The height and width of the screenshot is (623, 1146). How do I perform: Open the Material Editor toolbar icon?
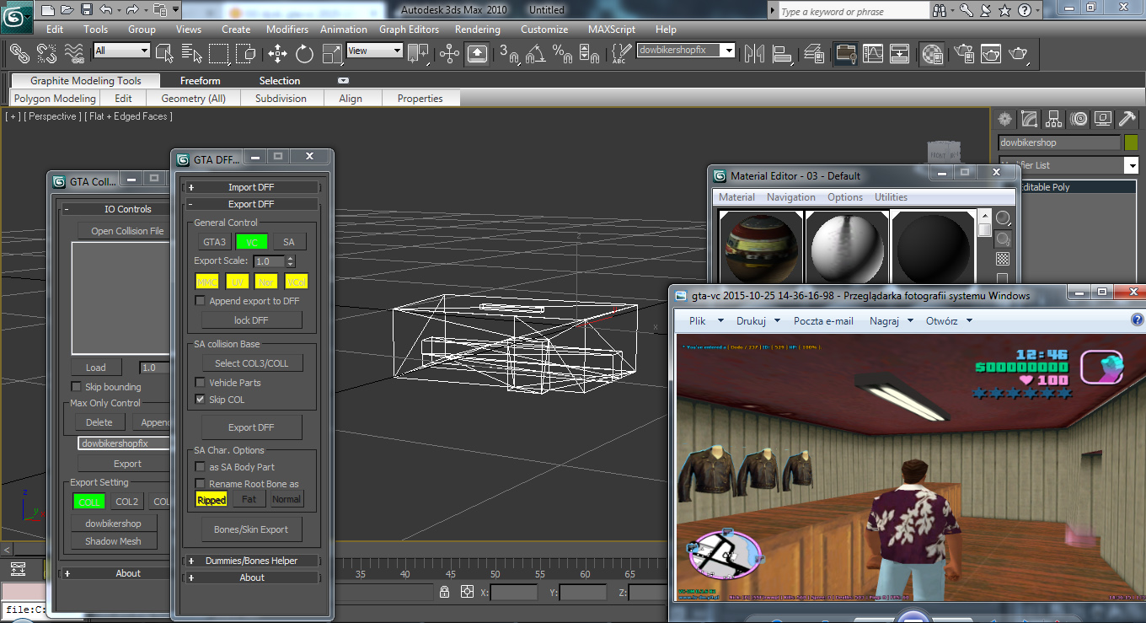pos(932,54)
